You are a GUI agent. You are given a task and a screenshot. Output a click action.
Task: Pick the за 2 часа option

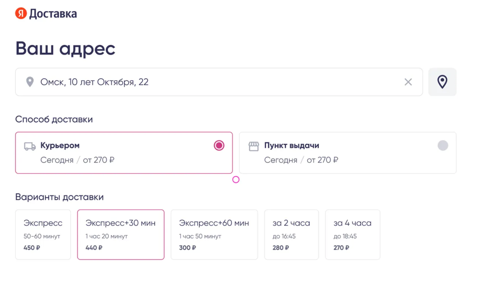tap(291, 234)
